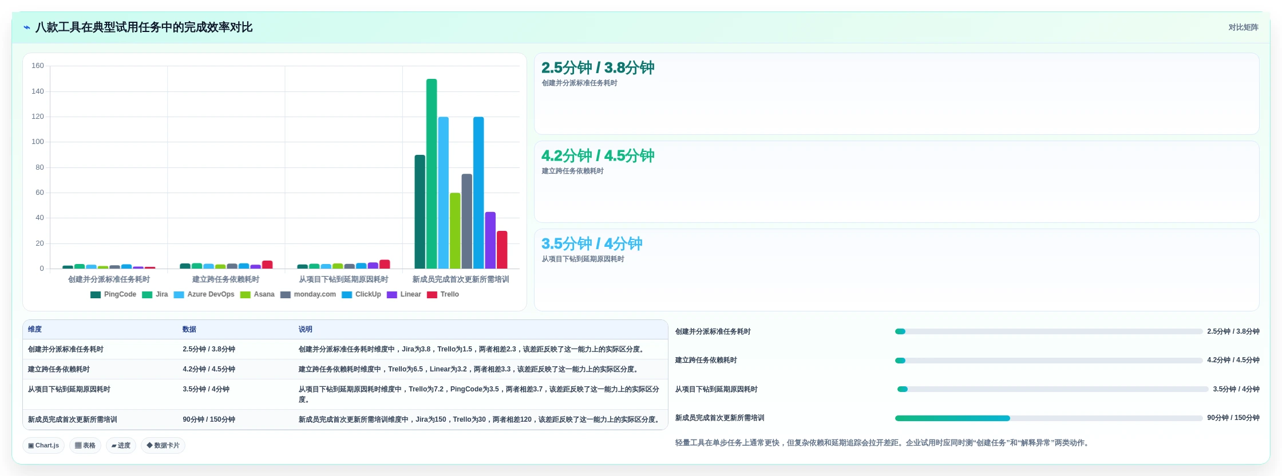Toggle Asana legend color box
The image size is (1282, 476).
[246, 295]
